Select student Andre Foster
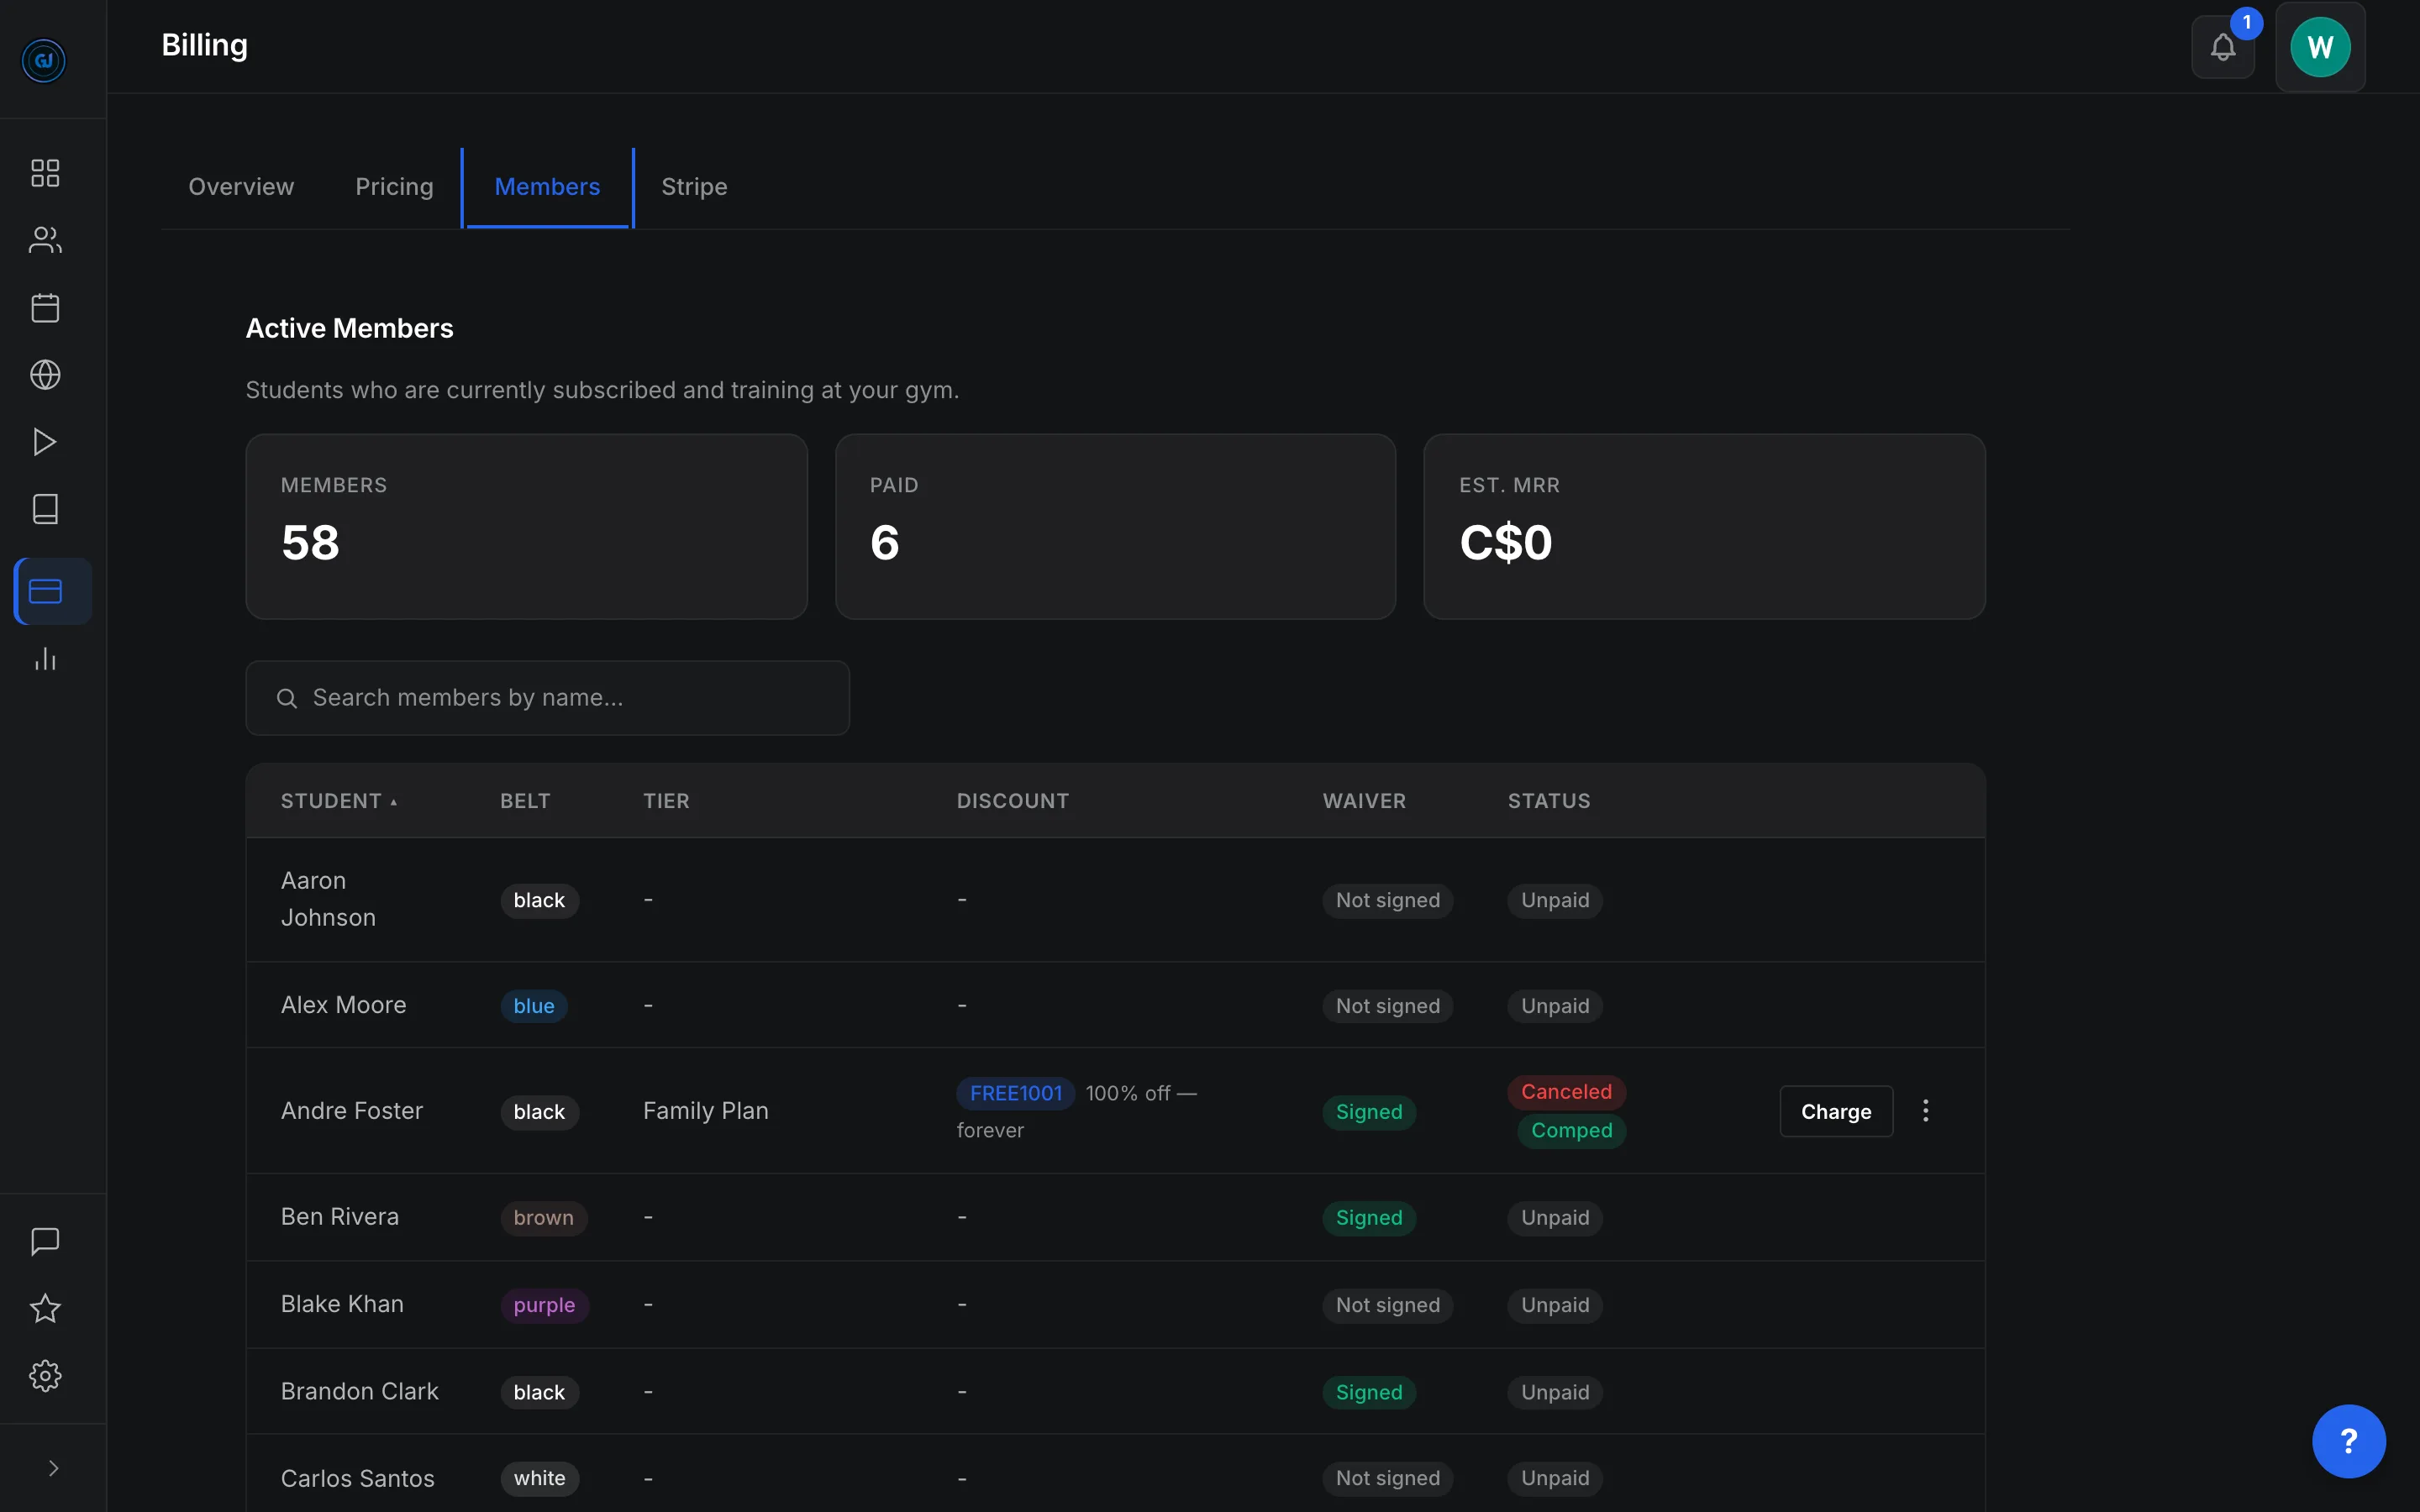The image size is (2420, 1512). (352, 1111)
